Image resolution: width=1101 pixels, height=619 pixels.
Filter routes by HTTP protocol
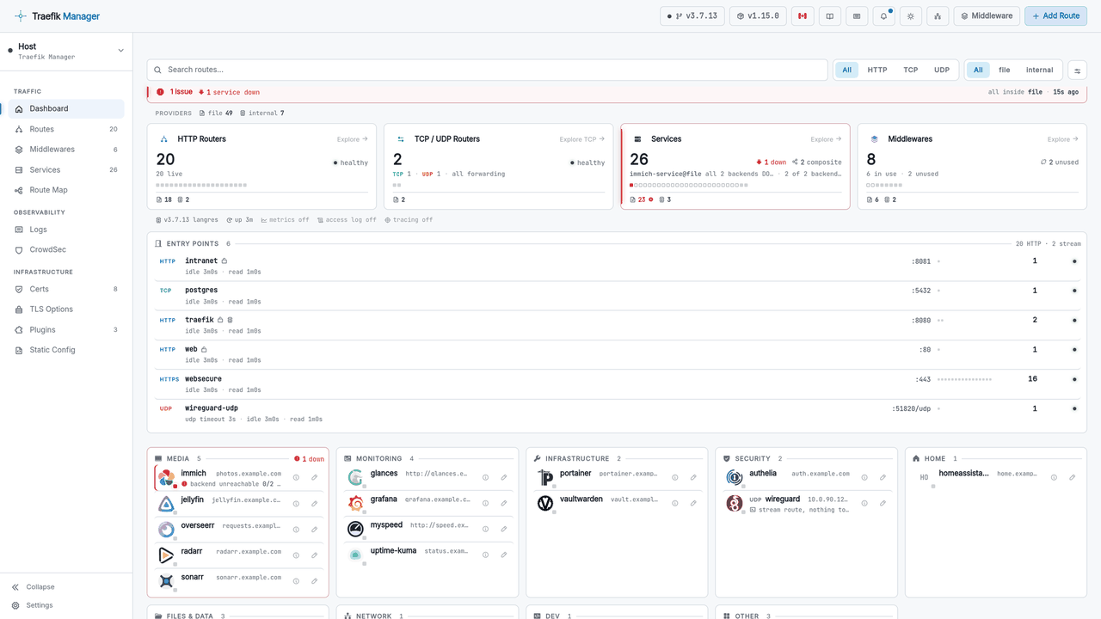(877, 70)
